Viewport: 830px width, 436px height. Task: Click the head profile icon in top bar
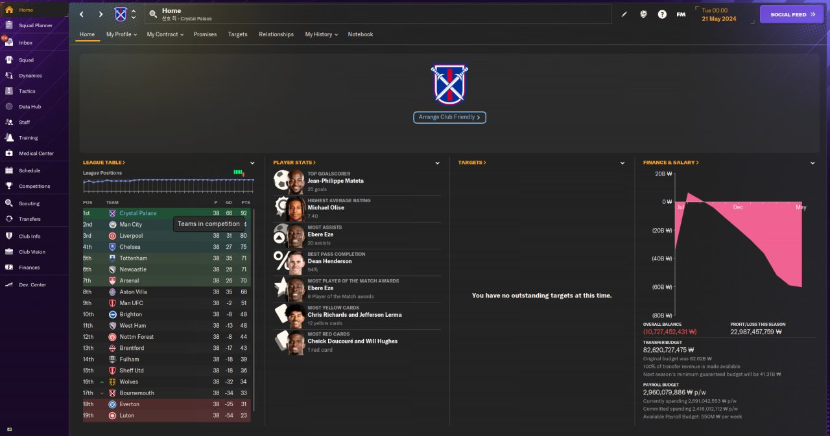(x=643, y=14)
